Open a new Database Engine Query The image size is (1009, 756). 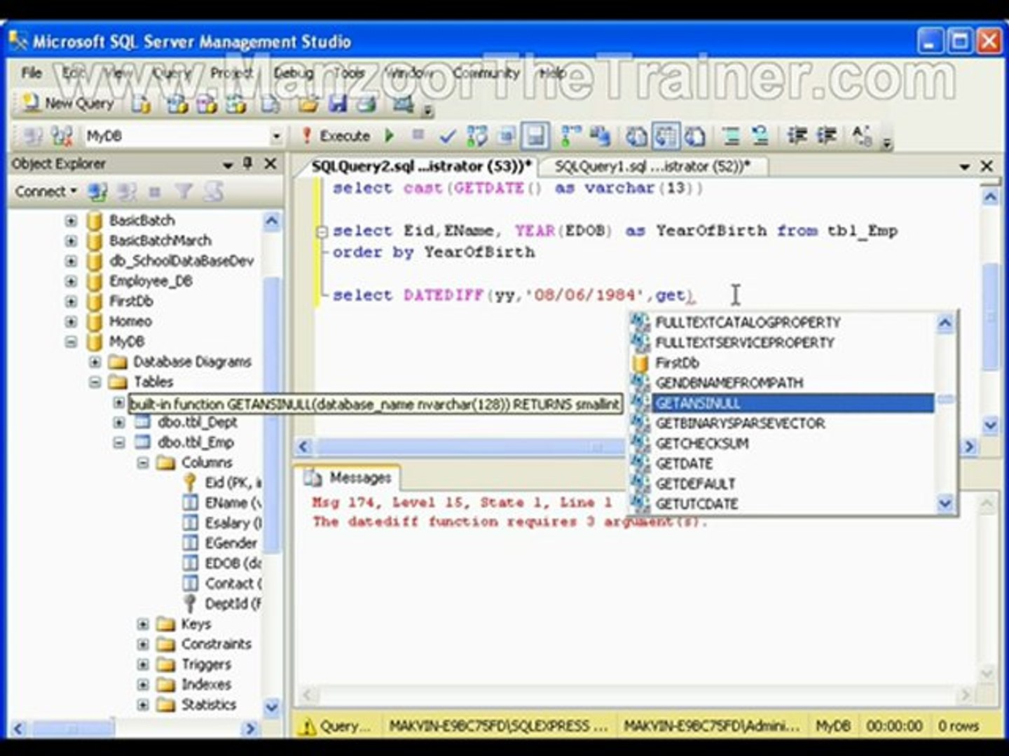tap(142, 105)
